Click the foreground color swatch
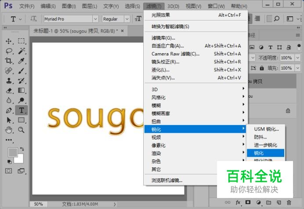The height and width of the screenshot is (209, 304). click(12, 152)
